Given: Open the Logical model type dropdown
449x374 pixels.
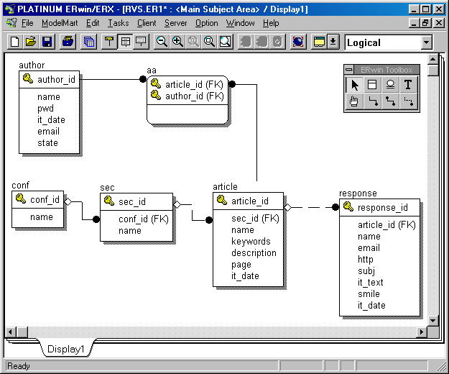Looking at the screenshot, I should pos(426,42).
